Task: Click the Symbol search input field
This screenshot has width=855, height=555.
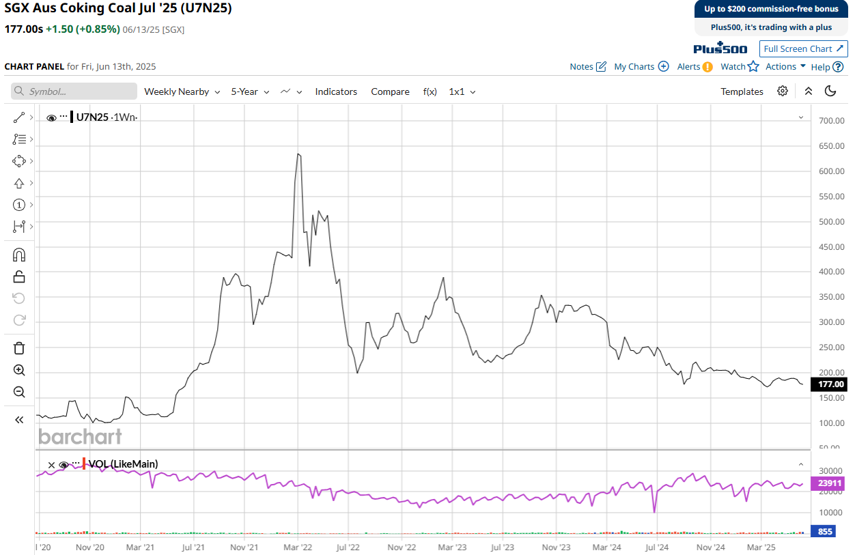Action: (x=74, y=91)
